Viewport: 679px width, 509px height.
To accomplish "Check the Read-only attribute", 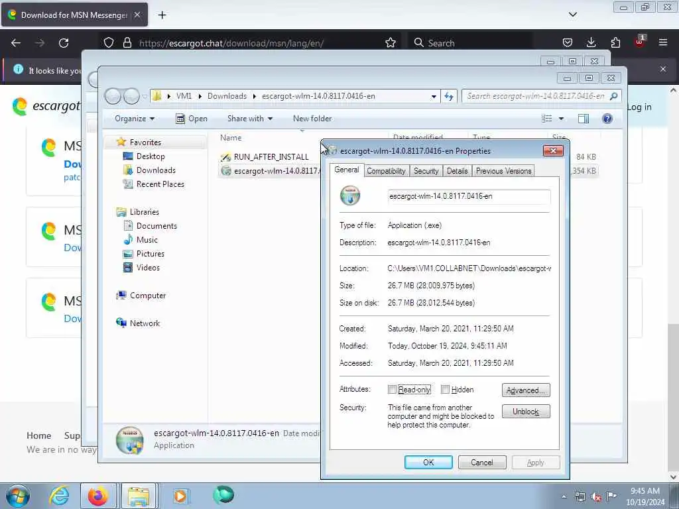I will 392,390.
